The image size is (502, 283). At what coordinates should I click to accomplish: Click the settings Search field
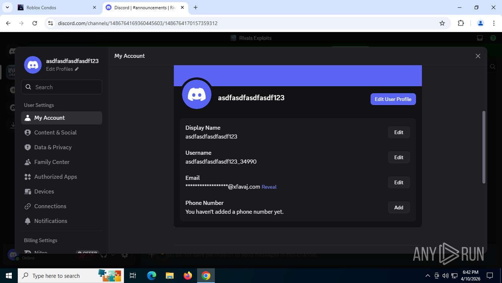[62, 87]
